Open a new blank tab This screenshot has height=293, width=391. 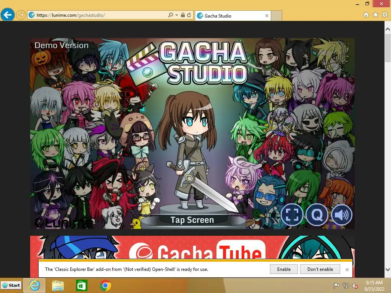(276, 16)
